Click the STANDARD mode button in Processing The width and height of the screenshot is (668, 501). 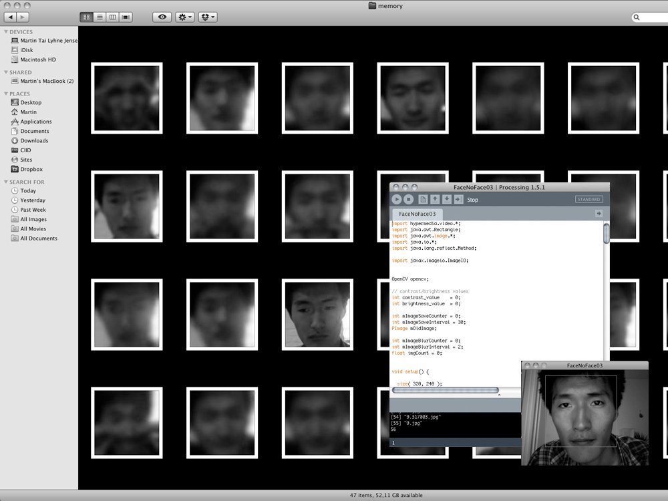point(589,199)
